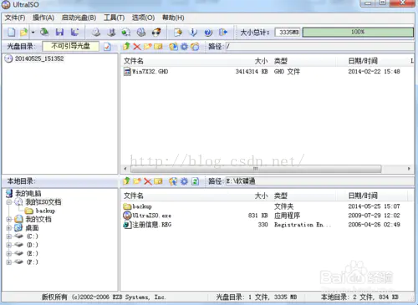Sort local pane by 大小 column
418x305 pixels.
coord(261,196)
